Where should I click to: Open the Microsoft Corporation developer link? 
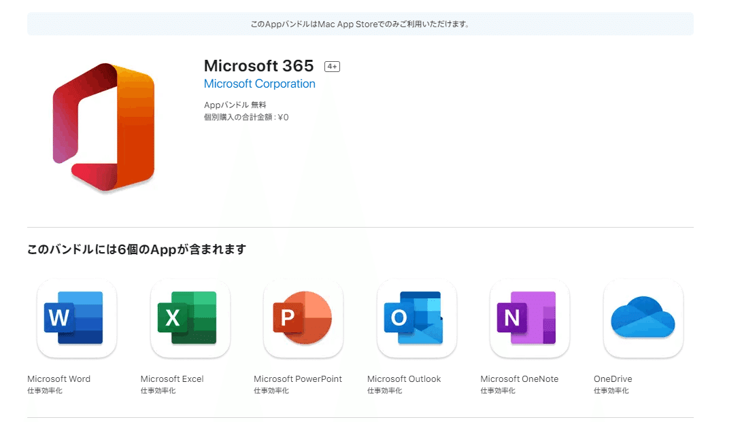(260, 84)
